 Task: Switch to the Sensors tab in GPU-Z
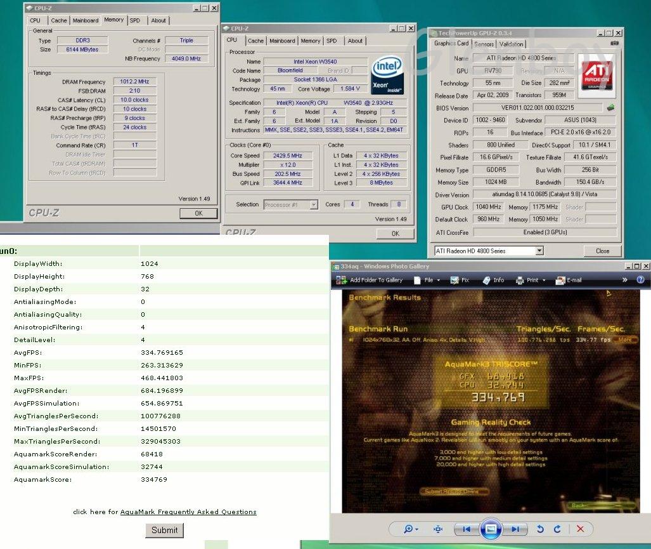pyautogui.click(x=484, y=44)
